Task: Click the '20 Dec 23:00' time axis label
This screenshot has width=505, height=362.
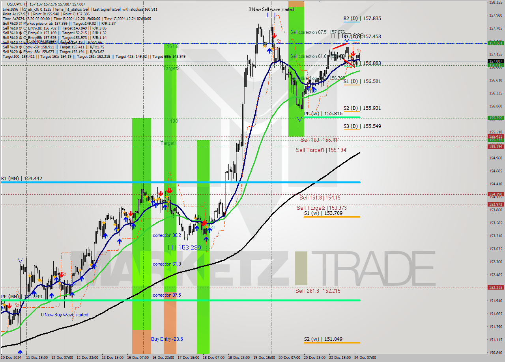Action: (315, 358)
